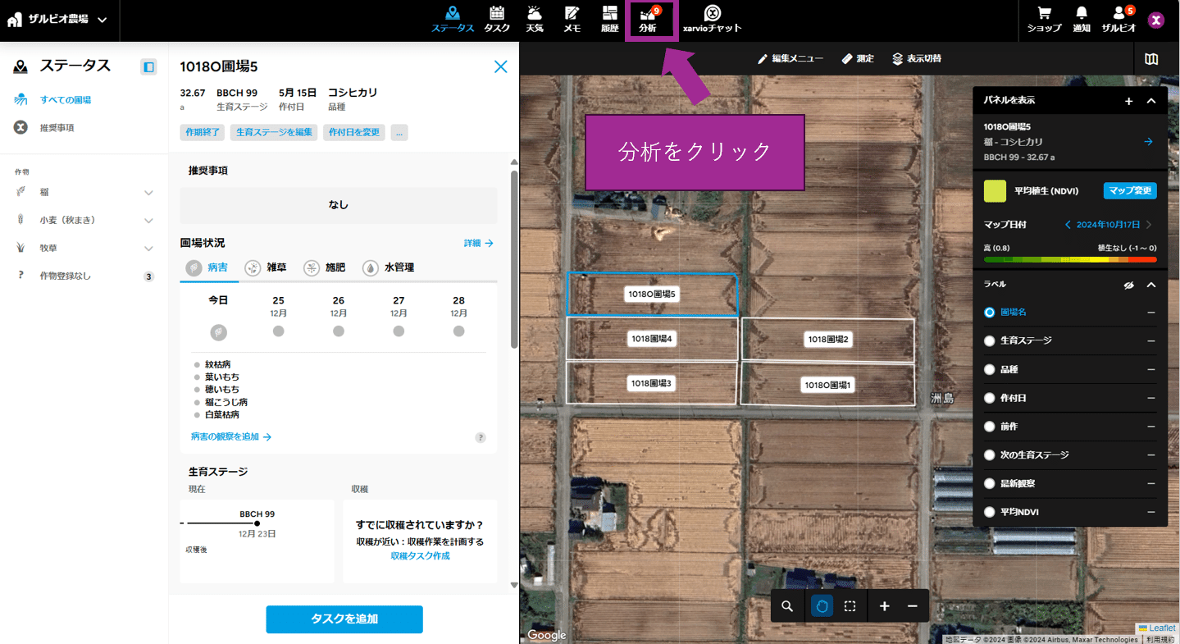Open メモ notes icon in top bar
1180x644 pixels.
pos(572,19)
